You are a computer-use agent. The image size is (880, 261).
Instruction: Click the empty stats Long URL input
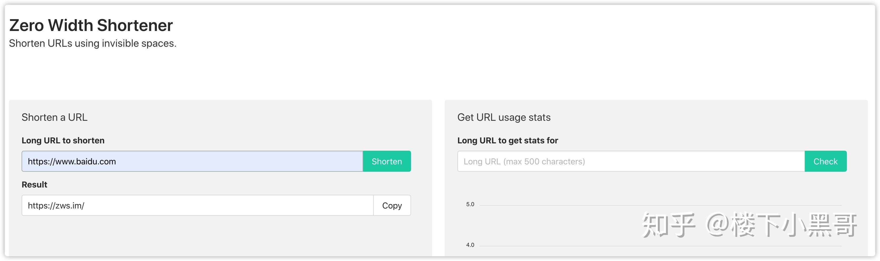point(631,161)
